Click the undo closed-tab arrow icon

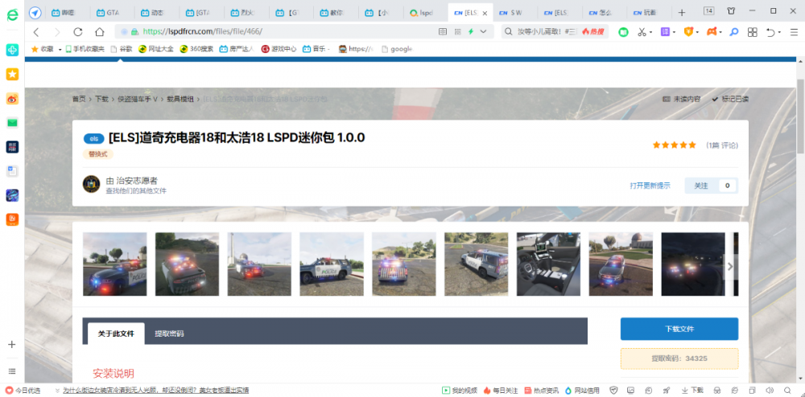coord(770,32)
